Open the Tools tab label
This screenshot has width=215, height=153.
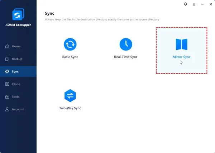pos(16,97)
